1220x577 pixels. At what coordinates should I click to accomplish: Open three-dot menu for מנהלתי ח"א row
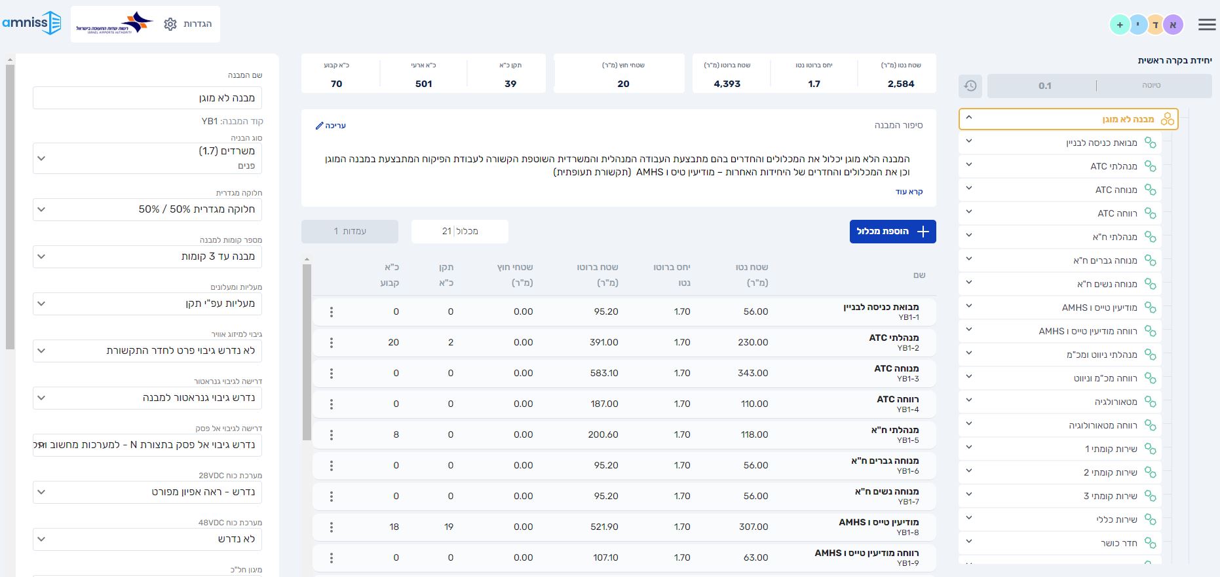tap(332, 435)
